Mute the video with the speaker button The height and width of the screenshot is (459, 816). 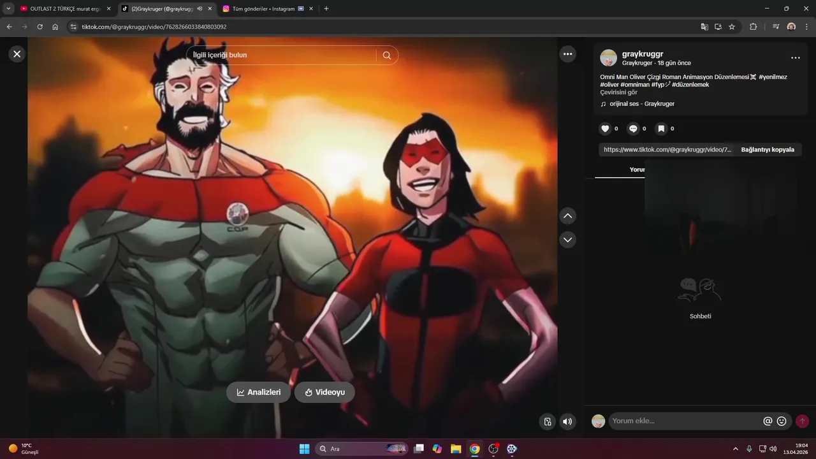click(567, 421)
